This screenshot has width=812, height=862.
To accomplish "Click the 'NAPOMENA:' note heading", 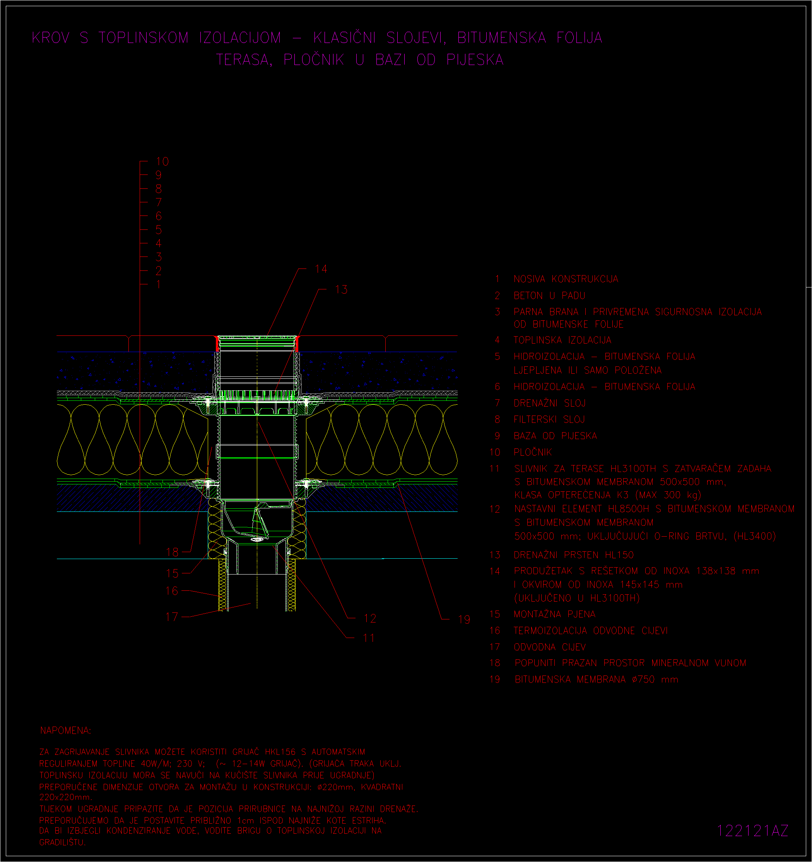I will tap(65, 730).
